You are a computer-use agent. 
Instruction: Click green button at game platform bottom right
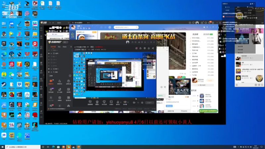click(x=208, y=111)
